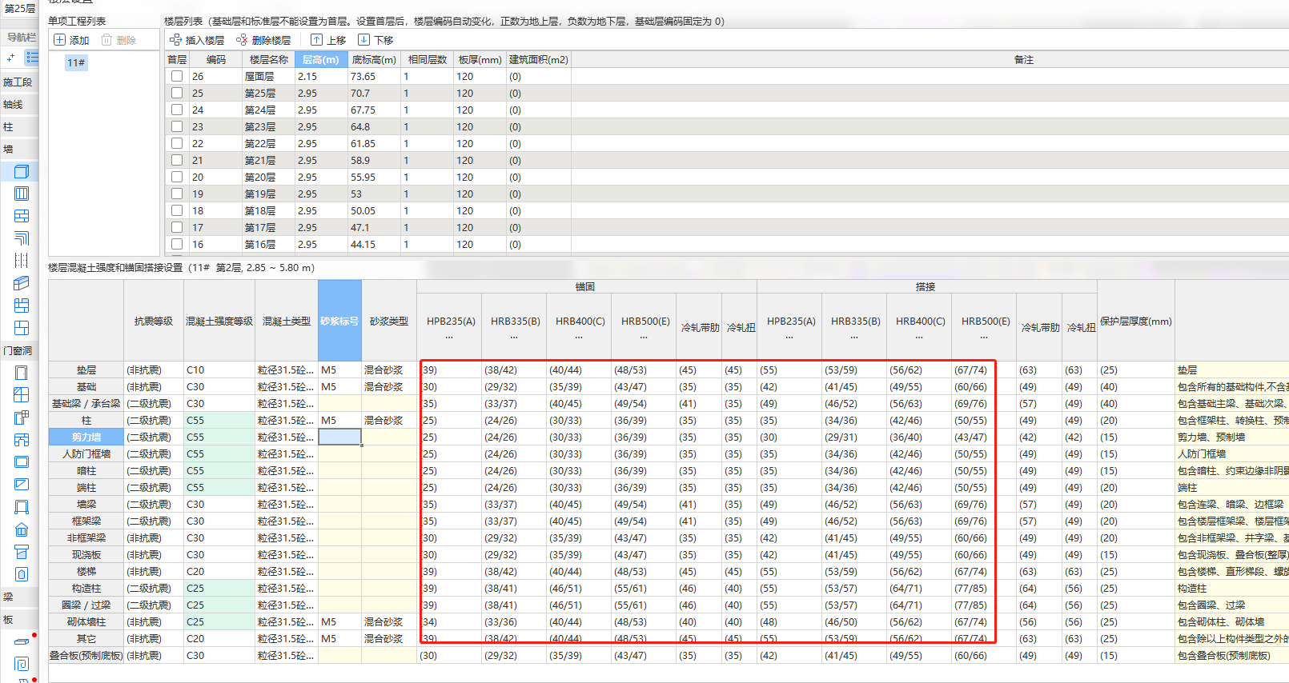Check 首层 box for floor 25
Viewport: 1289px width, 683px height.
pyautogui.click(x=177, y=93)
